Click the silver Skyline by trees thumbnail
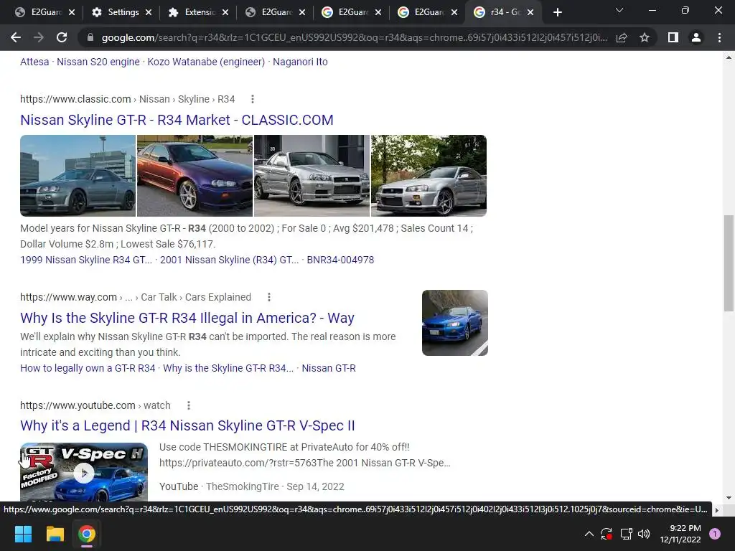 [x=429, y=176]
